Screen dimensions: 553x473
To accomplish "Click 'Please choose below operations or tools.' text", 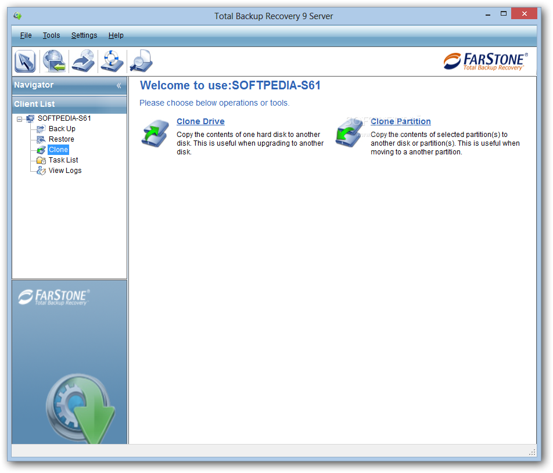I will (x=214, y=103).
